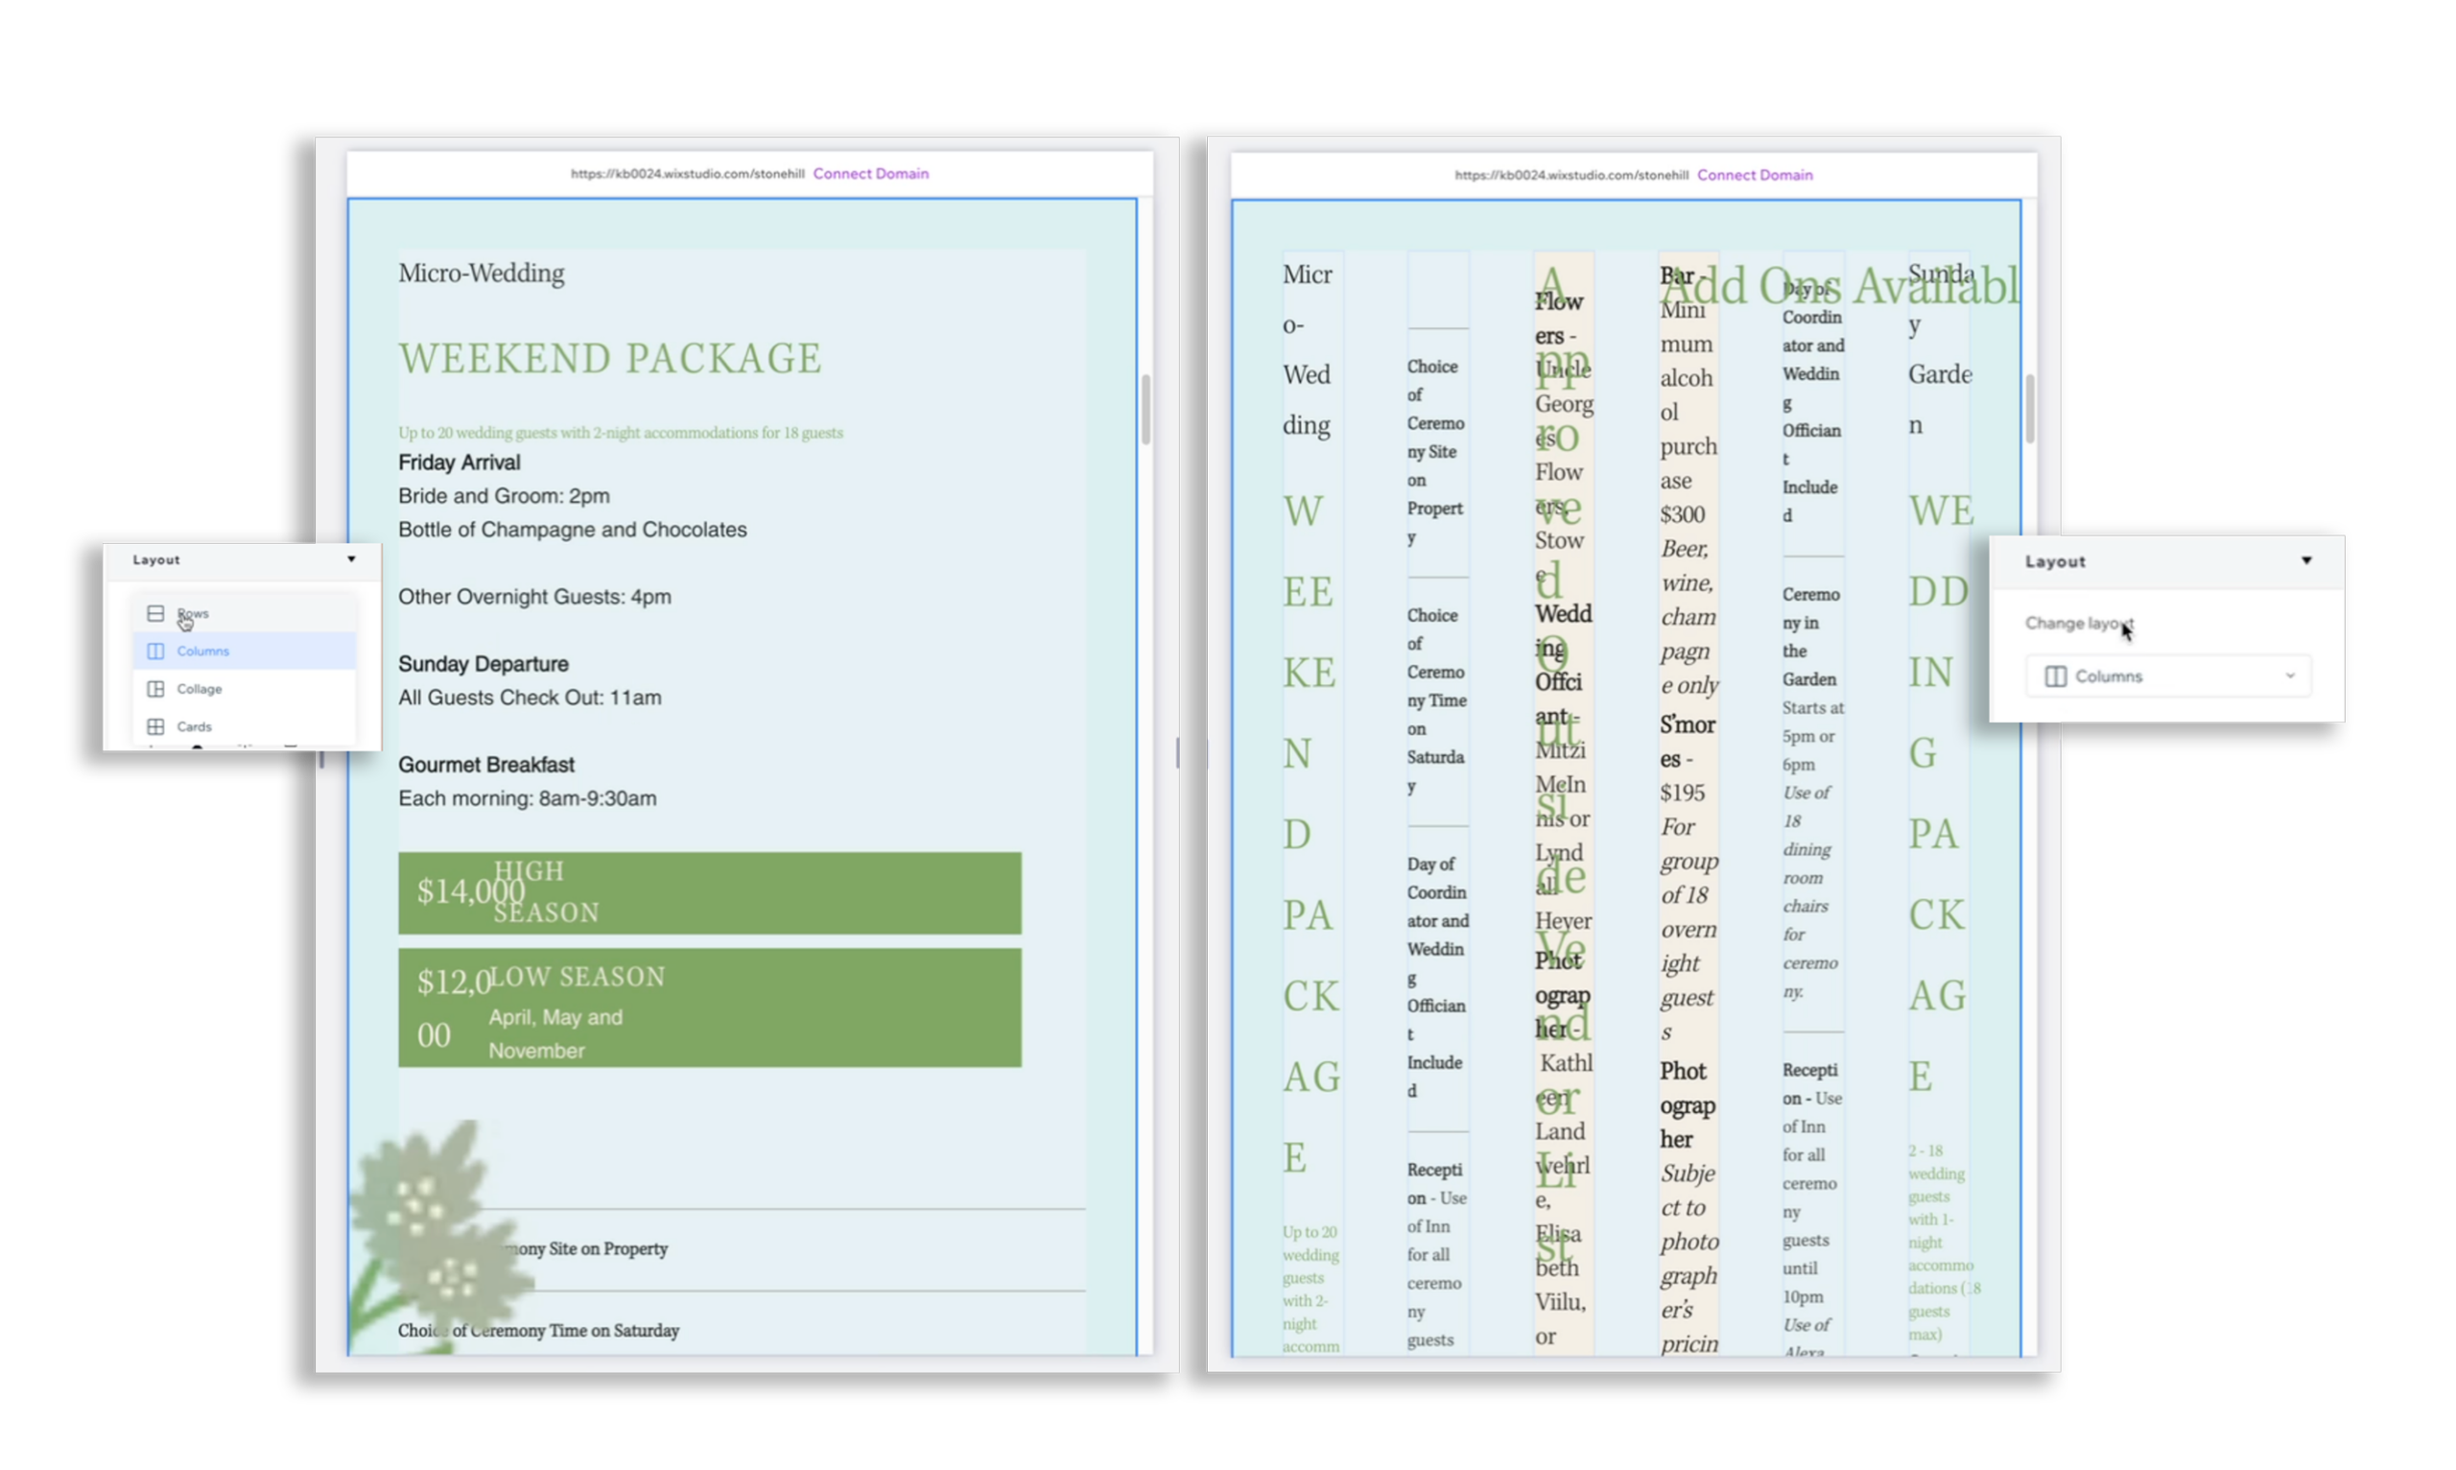Select the WEEKEND PACKAGE heading

tap(610, 357)
